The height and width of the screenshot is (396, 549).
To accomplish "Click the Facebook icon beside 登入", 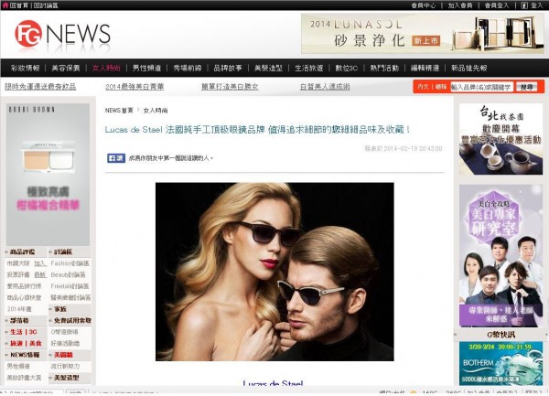I will (524, 5).
